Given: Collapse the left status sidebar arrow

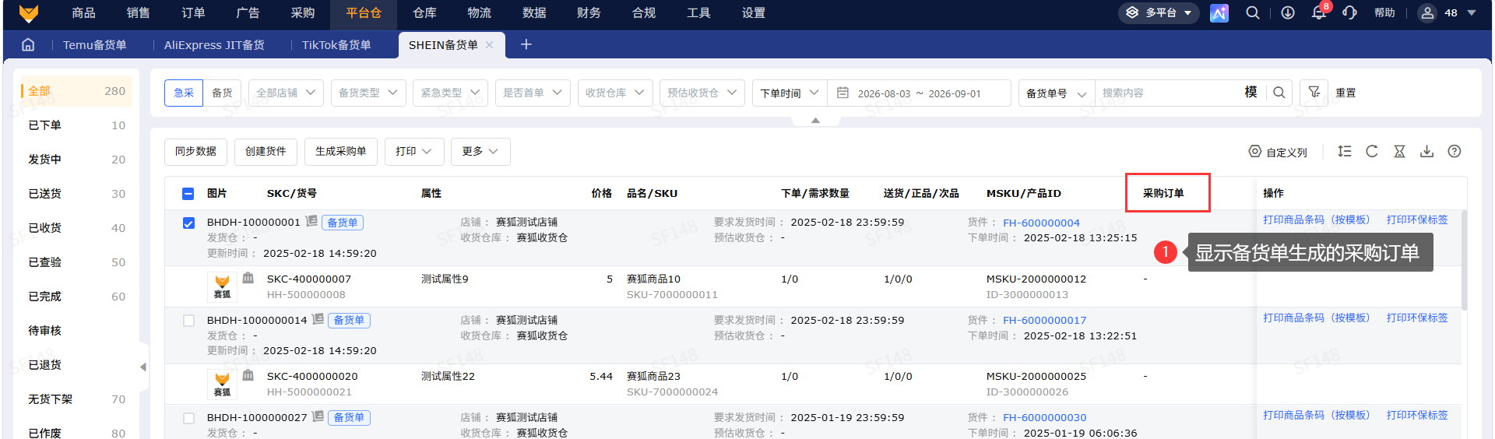Looking at the screenshot, I should 142,367.
